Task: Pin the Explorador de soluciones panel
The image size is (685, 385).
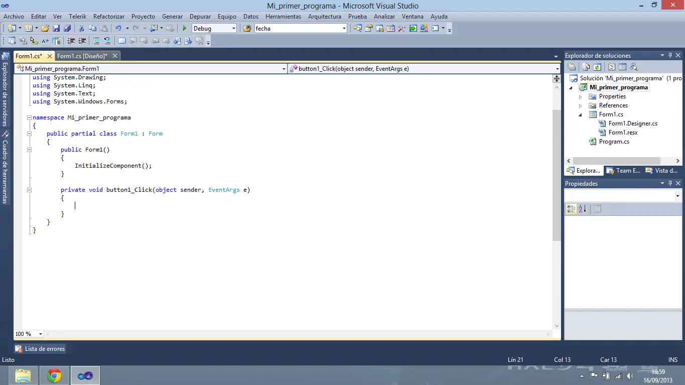Action: coord(670,55)
